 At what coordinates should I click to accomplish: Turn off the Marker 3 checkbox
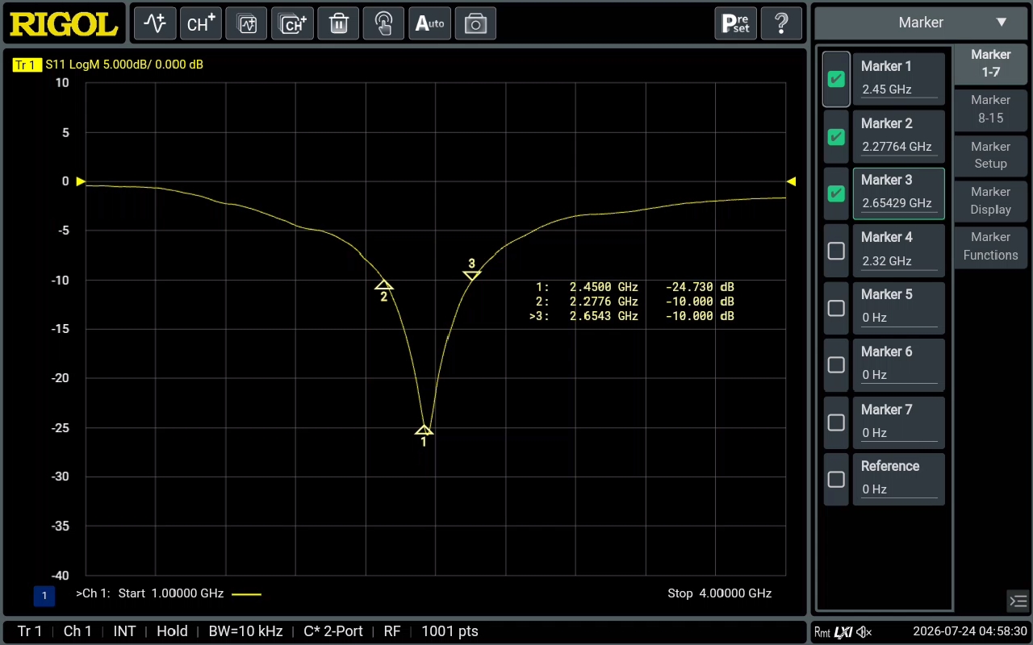(836, 193)
